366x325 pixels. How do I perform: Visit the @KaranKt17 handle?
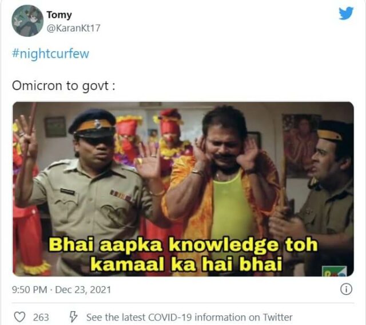[74, 28]
